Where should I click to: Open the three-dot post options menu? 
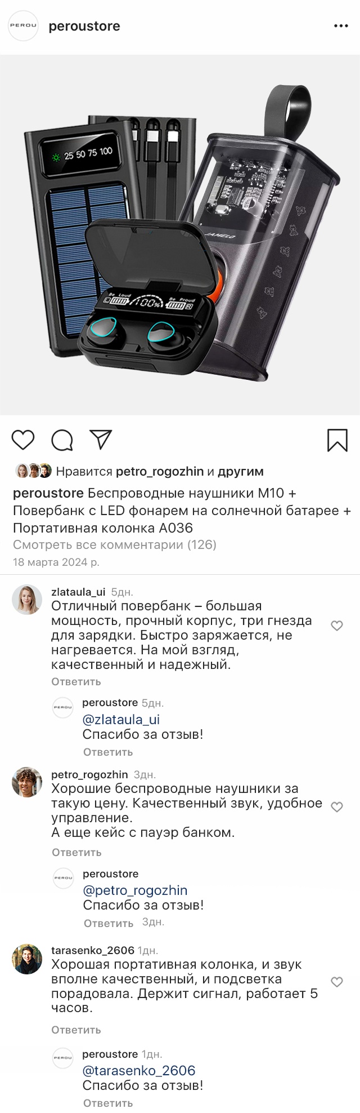341,26
